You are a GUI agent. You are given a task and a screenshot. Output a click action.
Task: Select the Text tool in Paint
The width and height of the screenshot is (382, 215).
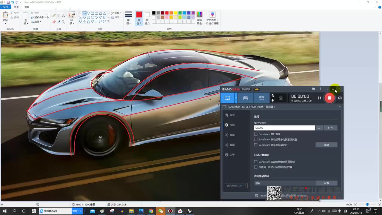pyautogui.click(x=63, y=15)
